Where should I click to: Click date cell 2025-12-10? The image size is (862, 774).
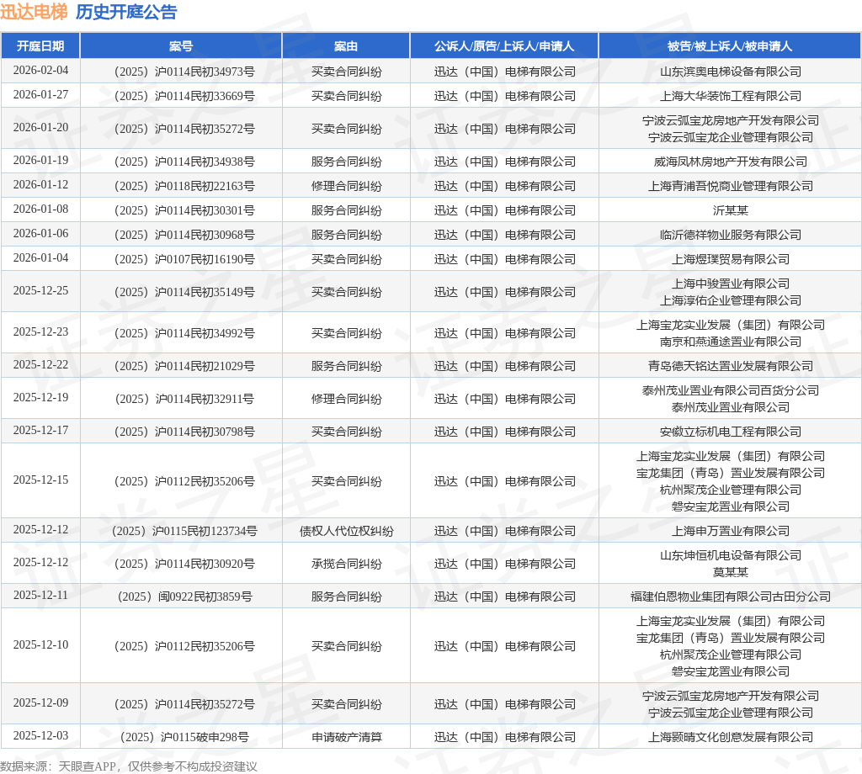40,645
